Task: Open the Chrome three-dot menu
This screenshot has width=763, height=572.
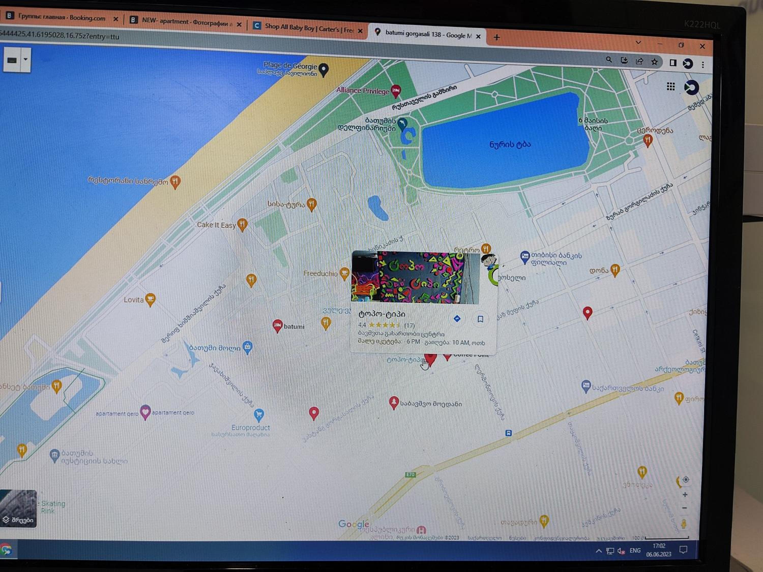Action: [x=703, y=65]
